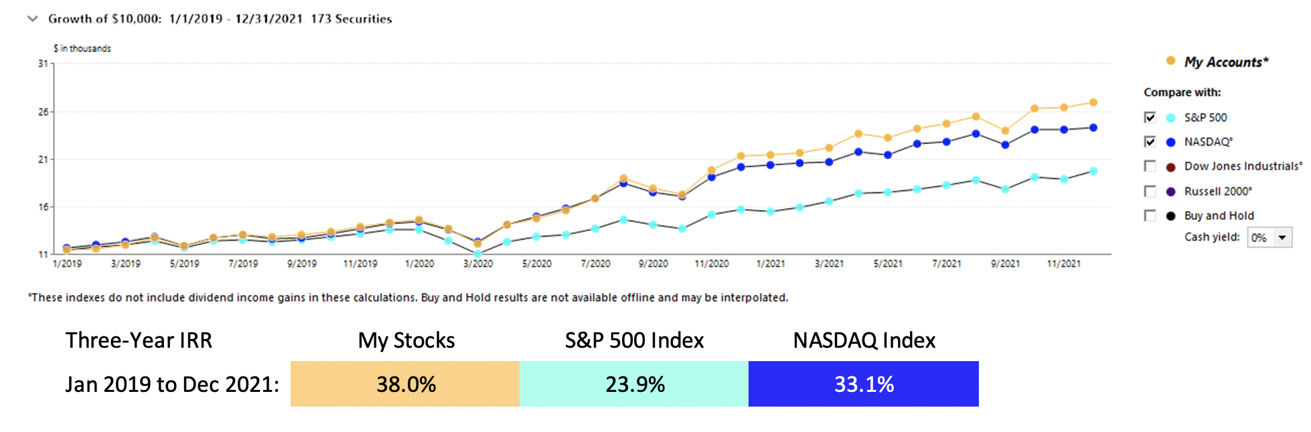Select the last S&P 500 data point
The width and height of the screenshot is (1311, 432).
(x=1093, y=171)
